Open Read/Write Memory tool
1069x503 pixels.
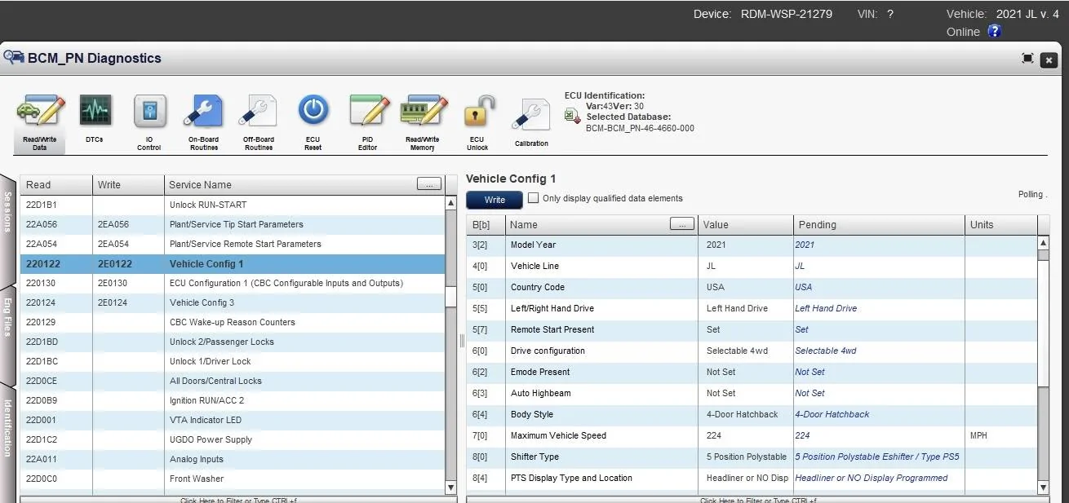click(x=423, y=122)
